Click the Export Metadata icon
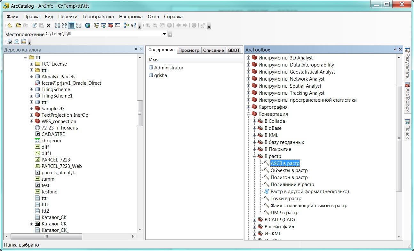Screen dimensions: 414x251 (x=17, y=41)
